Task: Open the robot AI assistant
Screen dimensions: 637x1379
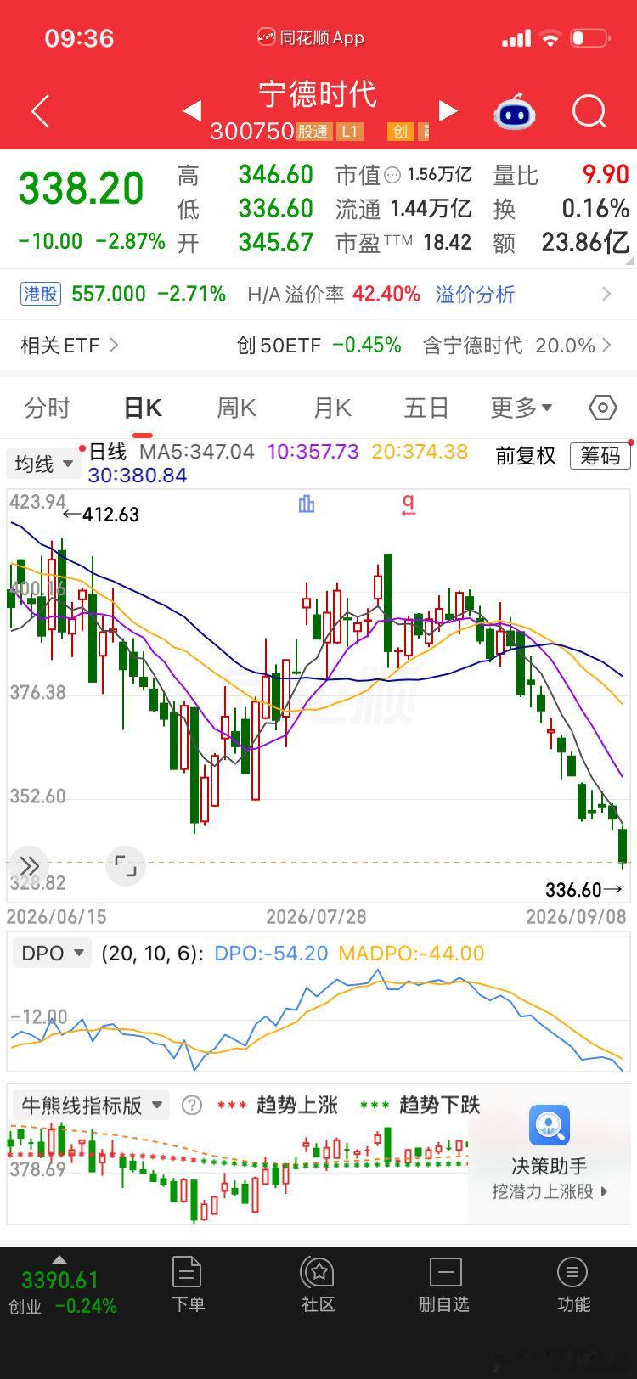Action: point(516,111)
